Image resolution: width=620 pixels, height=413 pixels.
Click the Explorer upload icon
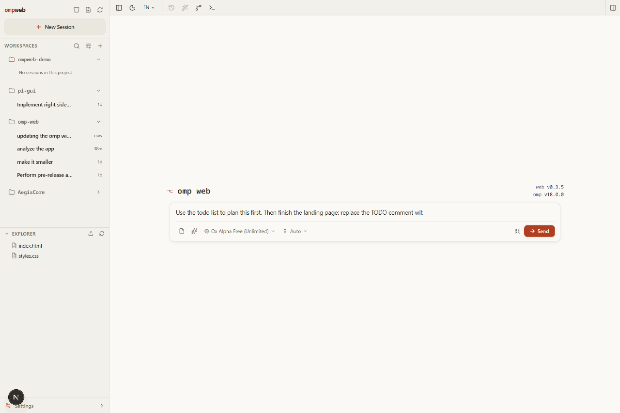[91, 234]
